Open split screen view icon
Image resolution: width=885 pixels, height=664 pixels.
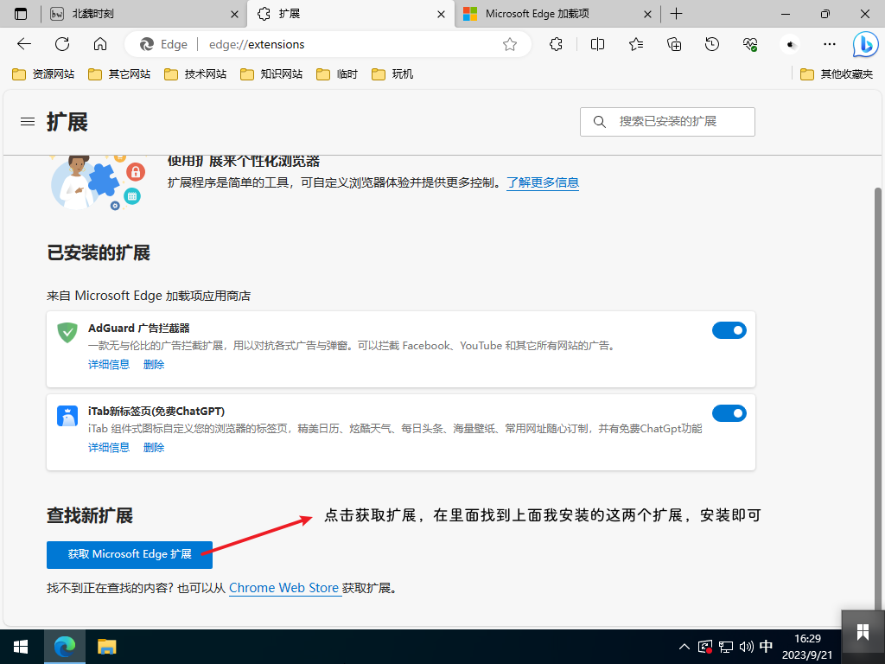tap(597, 44)
